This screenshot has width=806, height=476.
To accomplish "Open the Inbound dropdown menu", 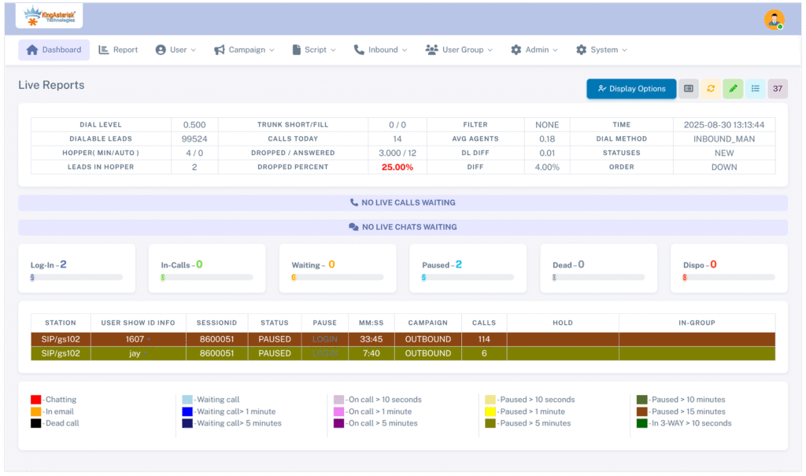I will 380,50.
